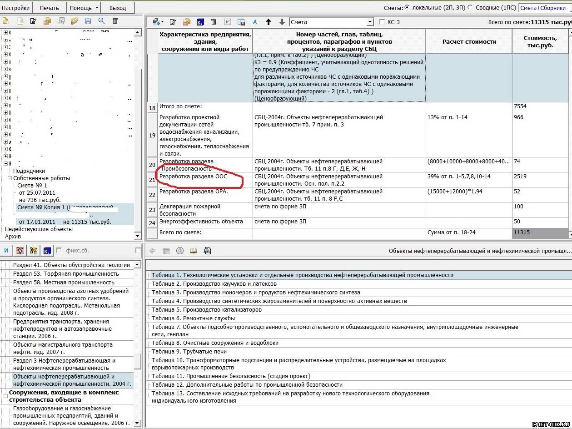This screenshot has width=572, height=429.
Task: Move estimate row down with down arrow
Action: pos(282,22)
